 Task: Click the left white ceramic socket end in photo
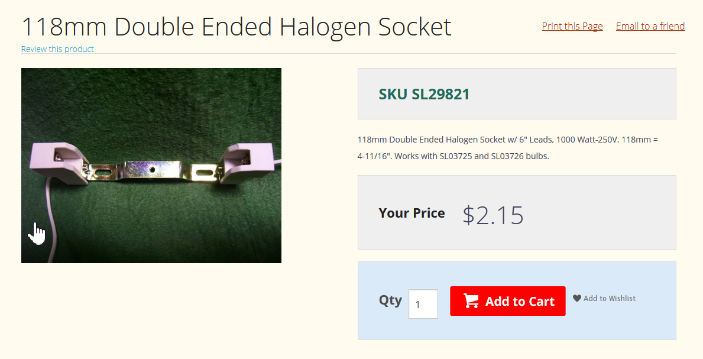tap(59, 163)
